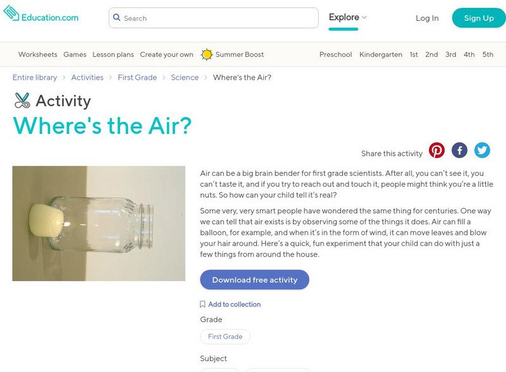Open the Lesson plans menu
The width and height of the screenshot is (506, 372).
[113, 54]
